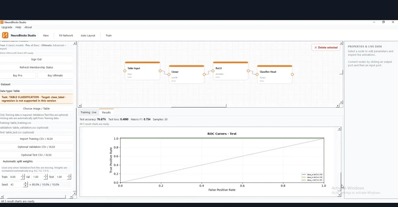Screen dimensions: 398x207
Task: Click the Sign Out button
Action: point(36,59)
